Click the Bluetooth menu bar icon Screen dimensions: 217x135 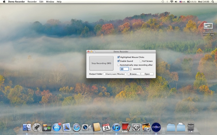tap(167, 2)
